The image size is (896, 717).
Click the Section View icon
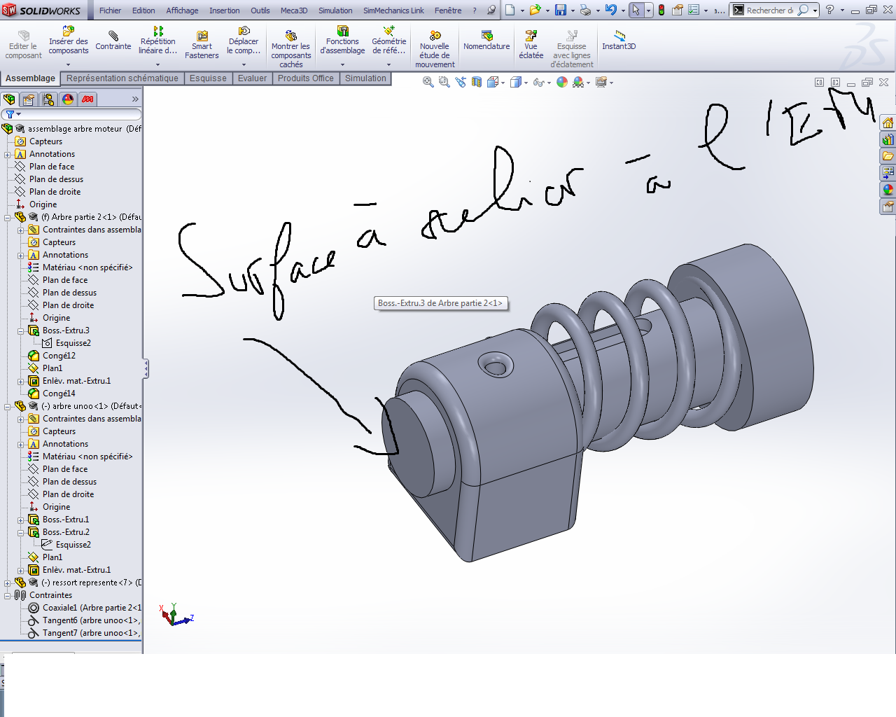pos(476,82)
